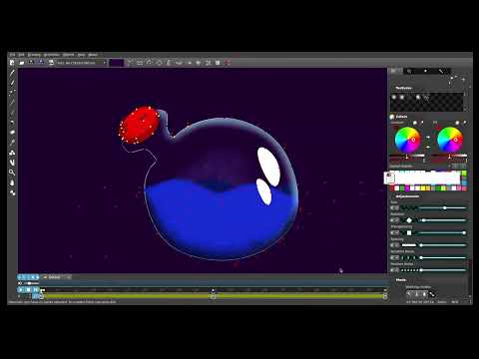
Task: Click the first icon under Mode panel
Action: 409,294
